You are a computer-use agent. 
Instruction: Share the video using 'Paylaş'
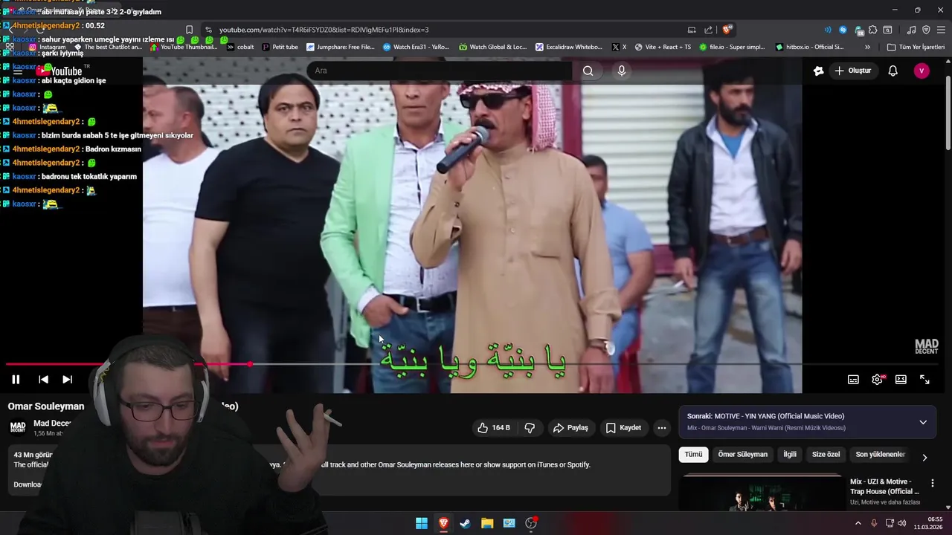coord(570,427)
